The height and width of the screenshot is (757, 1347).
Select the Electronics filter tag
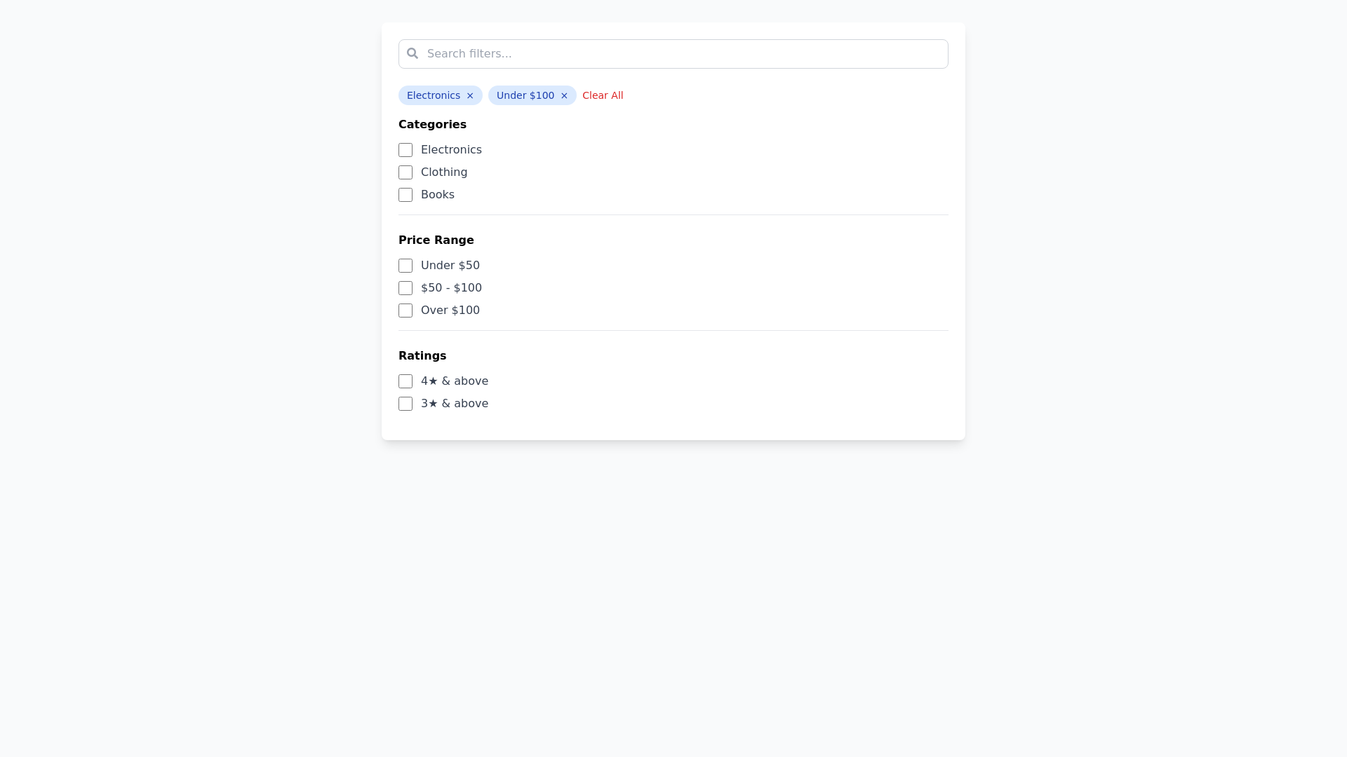coord(434,95)
